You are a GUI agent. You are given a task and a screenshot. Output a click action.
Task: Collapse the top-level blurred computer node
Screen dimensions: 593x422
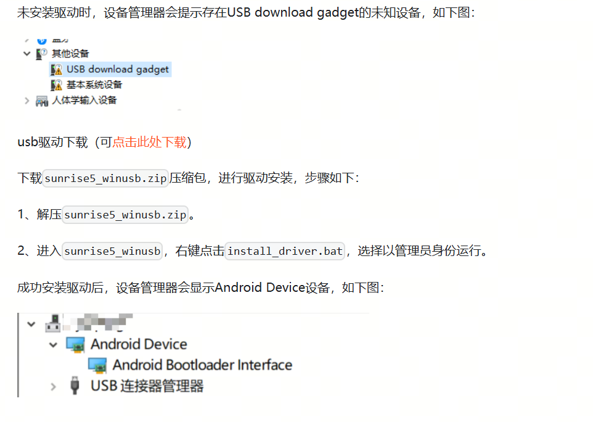tap(31, 324)
